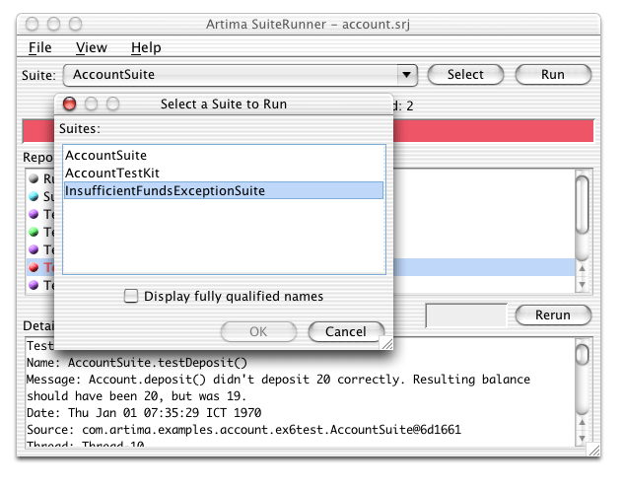Click the Run button

click(x=553, y=75)
